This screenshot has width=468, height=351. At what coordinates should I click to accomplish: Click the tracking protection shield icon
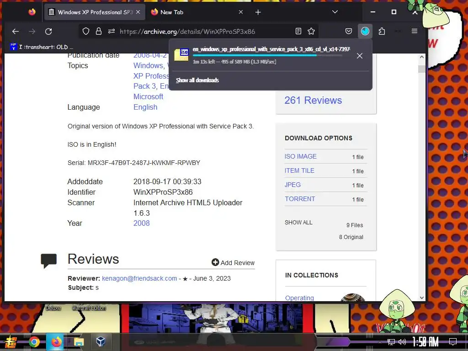(86, 32)
